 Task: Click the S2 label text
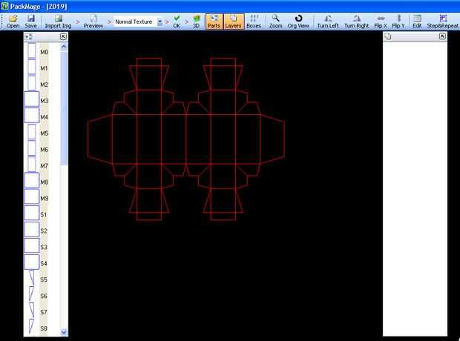tap(44, 231)
